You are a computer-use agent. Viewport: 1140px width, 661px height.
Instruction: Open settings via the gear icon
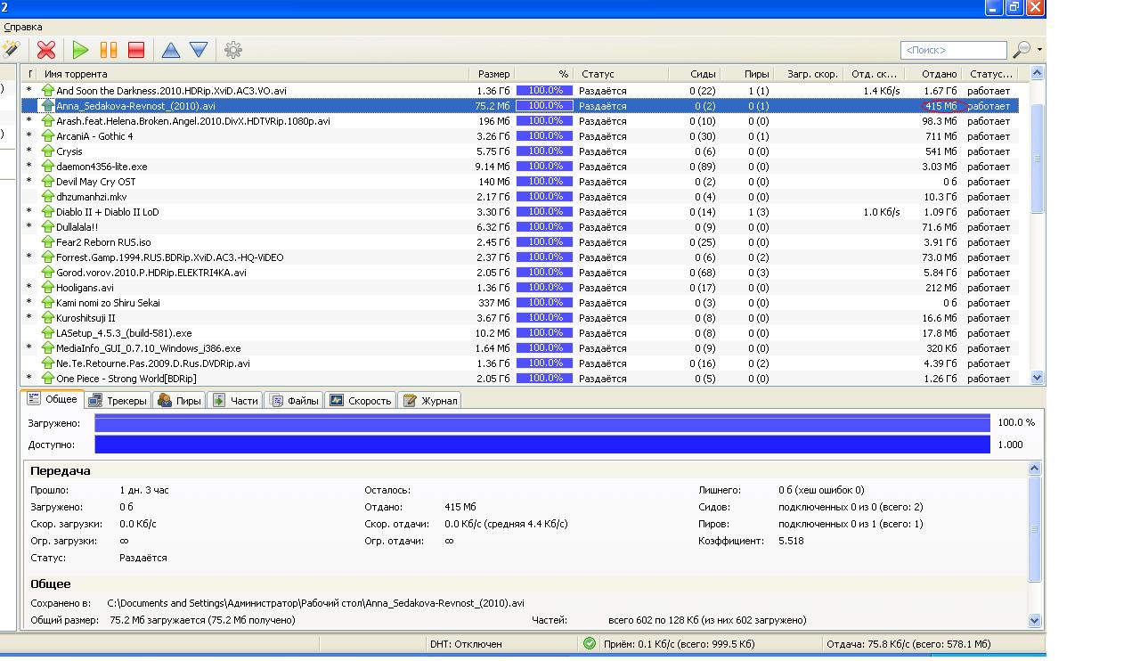point(233,50)
